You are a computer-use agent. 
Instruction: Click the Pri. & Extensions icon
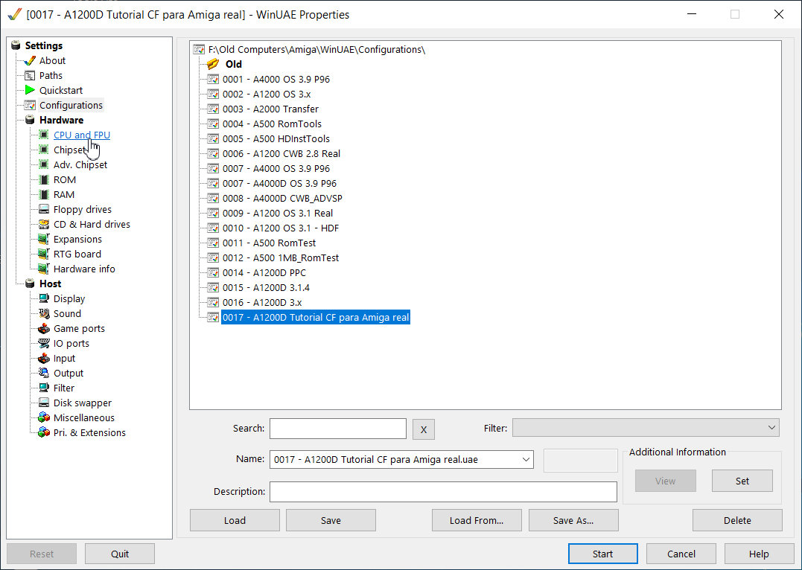(44, 432)
